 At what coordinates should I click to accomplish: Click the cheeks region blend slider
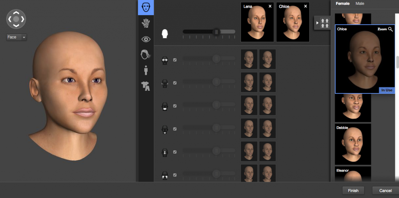point(209,173)
